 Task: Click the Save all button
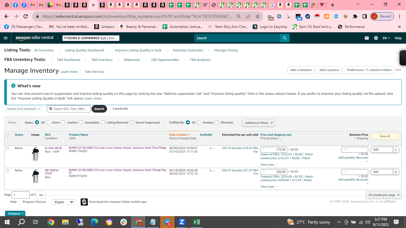tap(385, 136)
